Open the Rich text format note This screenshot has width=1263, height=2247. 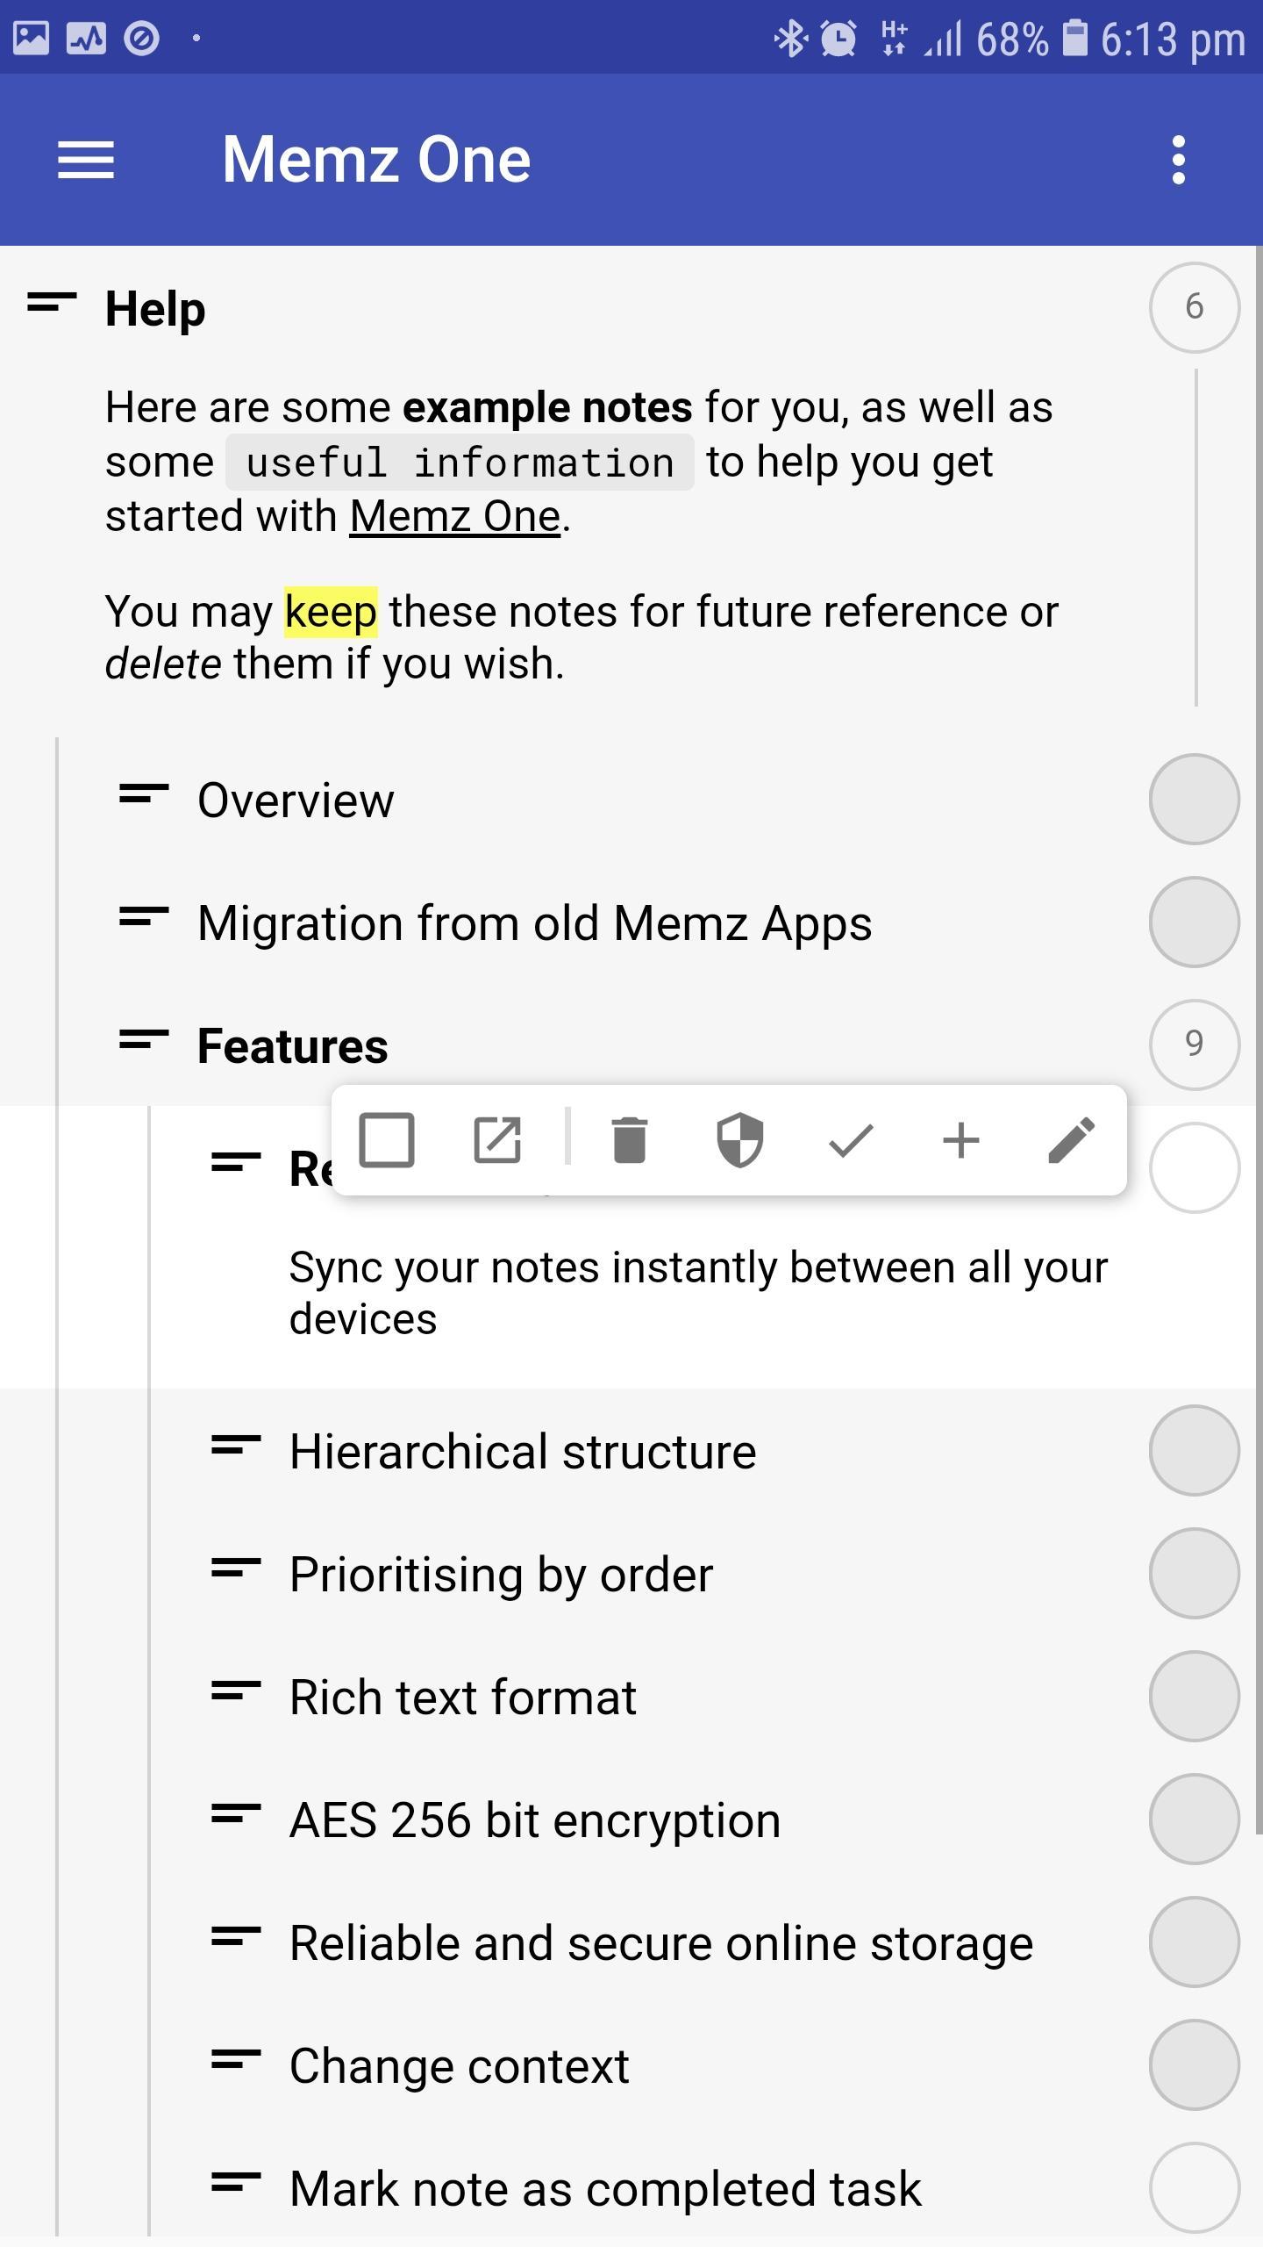(463, 1697)
